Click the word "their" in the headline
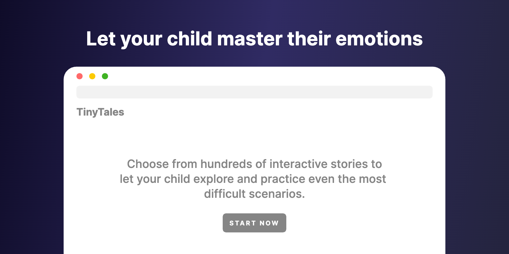 click(x=309, y=39)
